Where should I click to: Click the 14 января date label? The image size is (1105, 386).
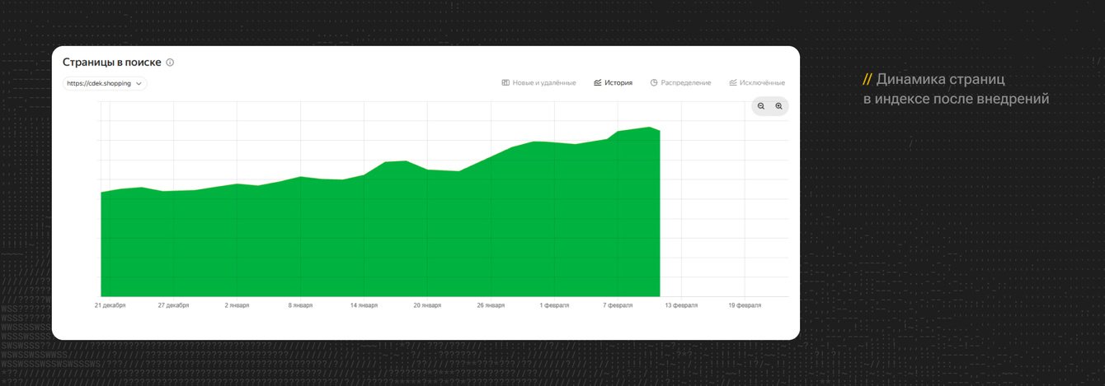(x=363, y=305)
